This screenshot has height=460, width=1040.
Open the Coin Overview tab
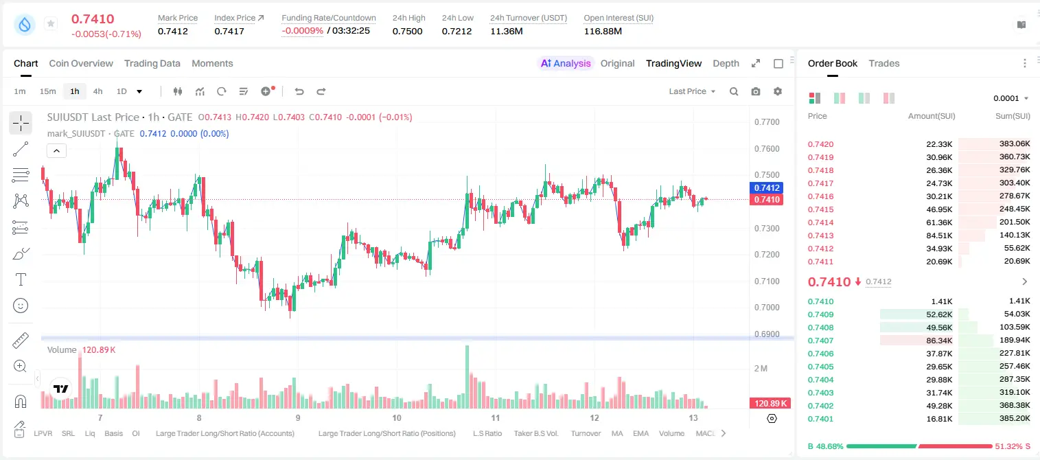coord(81,63)
